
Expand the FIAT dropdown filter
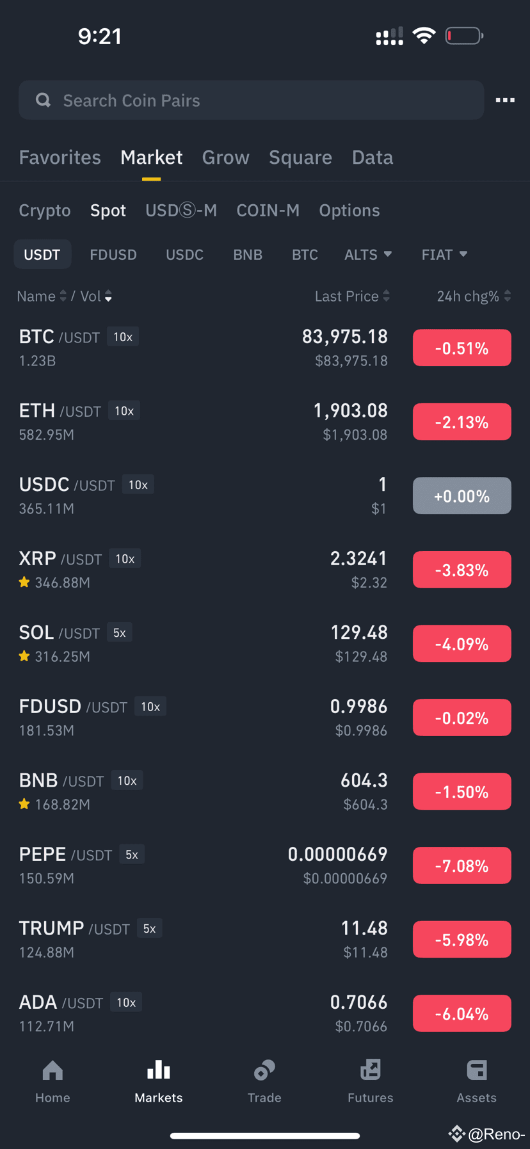point(444,255)
